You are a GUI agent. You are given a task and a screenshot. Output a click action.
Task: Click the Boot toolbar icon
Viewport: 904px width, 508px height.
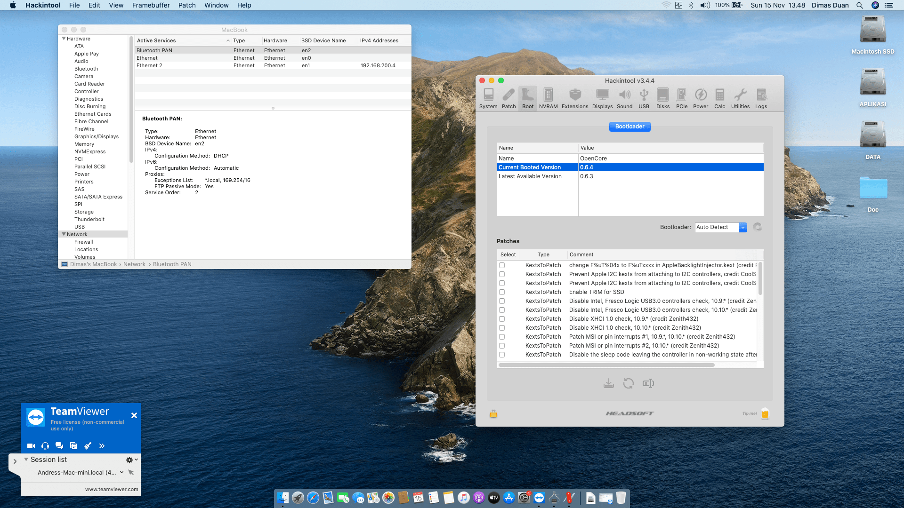[x=528, y=99]
